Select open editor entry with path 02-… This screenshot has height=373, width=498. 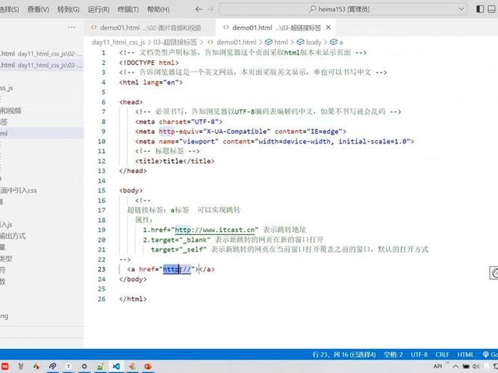[41, 54]
